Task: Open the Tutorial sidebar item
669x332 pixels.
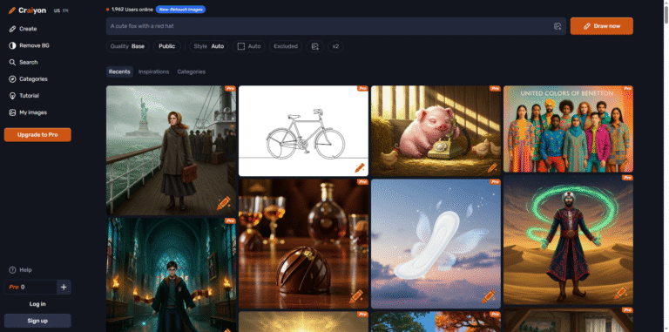Action: (24, 96)
